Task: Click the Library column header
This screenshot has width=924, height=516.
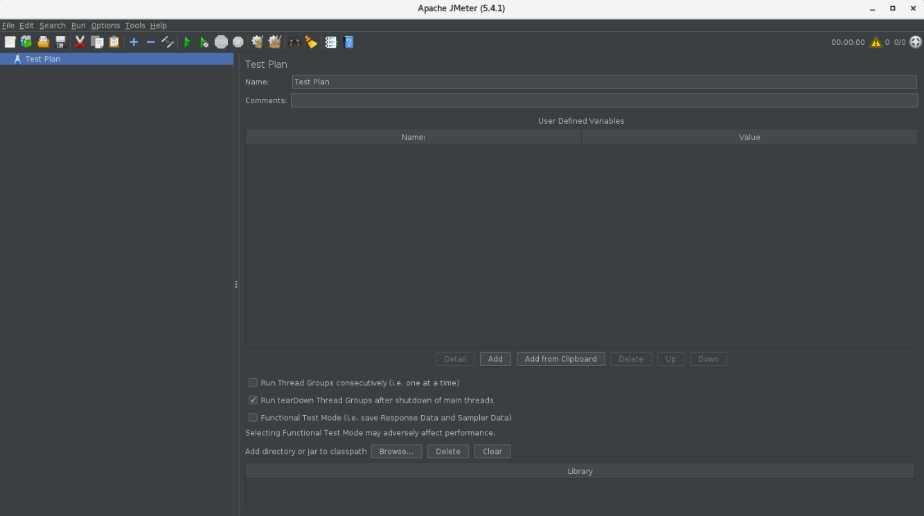Action: [580, 471]
